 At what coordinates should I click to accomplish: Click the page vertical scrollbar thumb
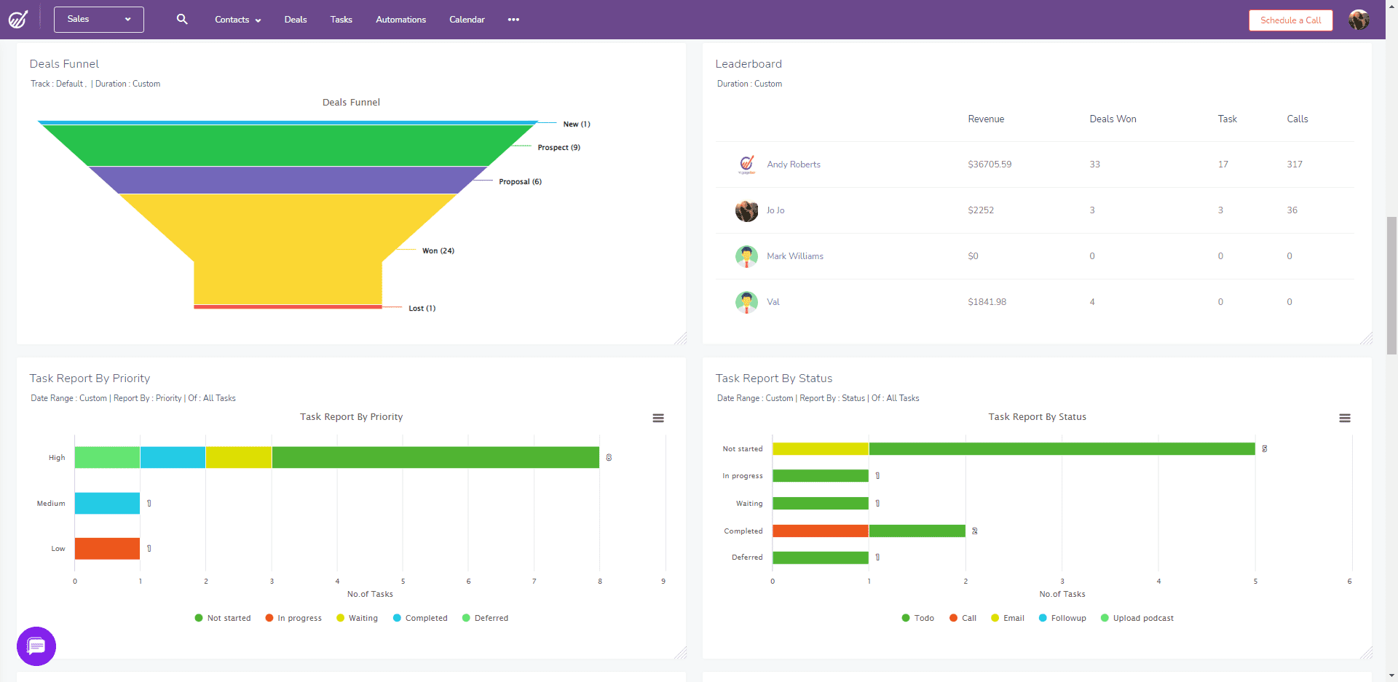coord(1391,285)
